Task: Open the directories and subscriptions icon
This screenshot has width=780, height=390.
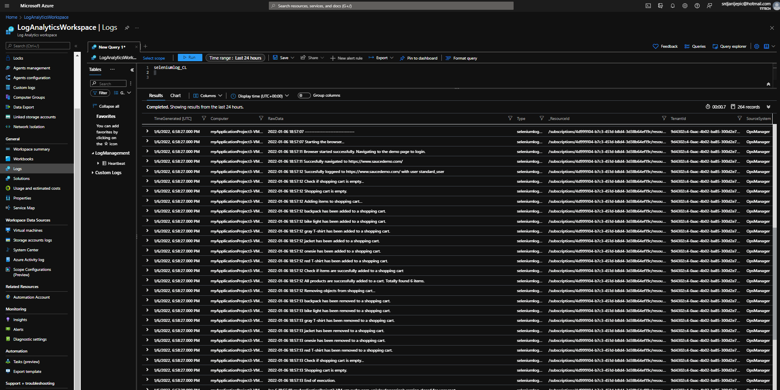Action: pyautogui.click(x=660, y=6)
